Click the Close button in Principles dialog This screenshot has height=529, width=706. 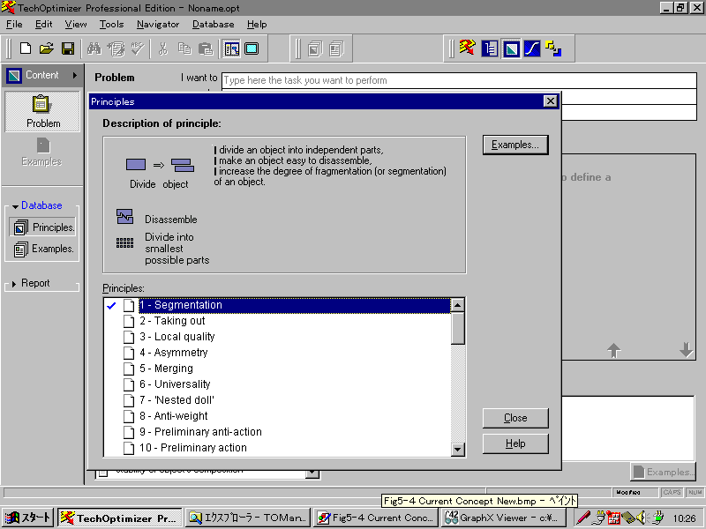(515, 418)
